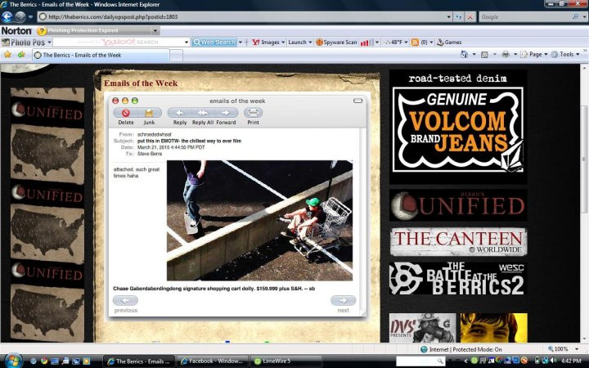Go to home page icon
The image size is (589, 368).
click(x=464, y=55)
